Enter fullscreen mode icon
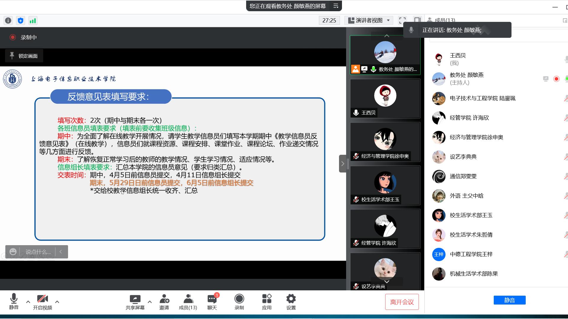The image size is (568, 319). (x=402, y=20)
